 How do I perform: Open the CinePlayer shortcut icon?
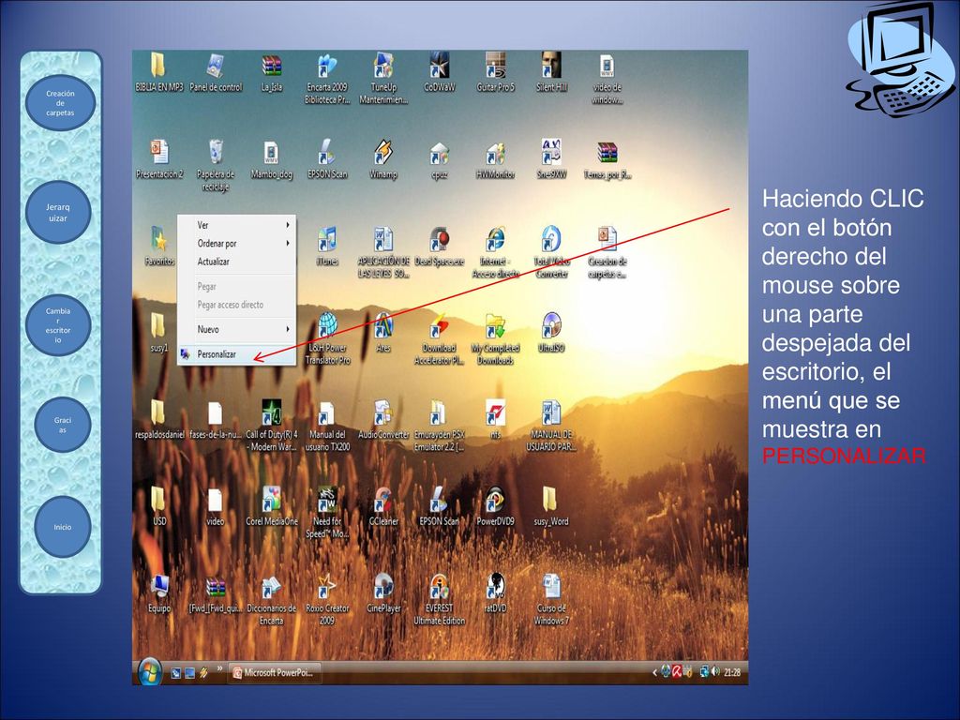point(383,587)
